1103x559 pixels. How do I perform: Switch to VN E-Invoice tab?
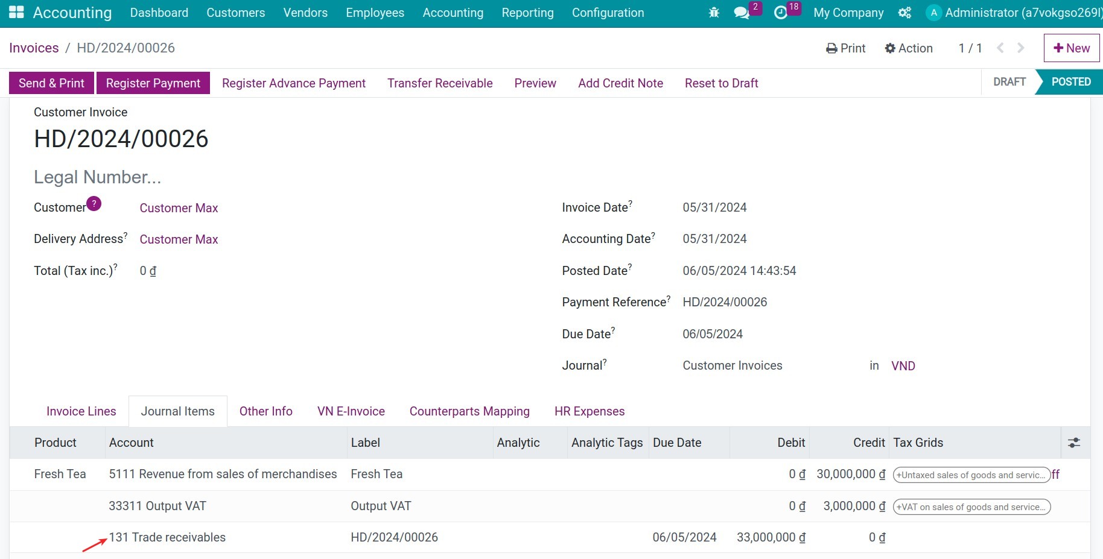[x=351, y=411]
